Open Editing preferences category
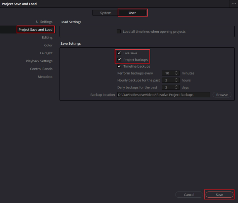The image size is (238, 203). click(47, 37)
